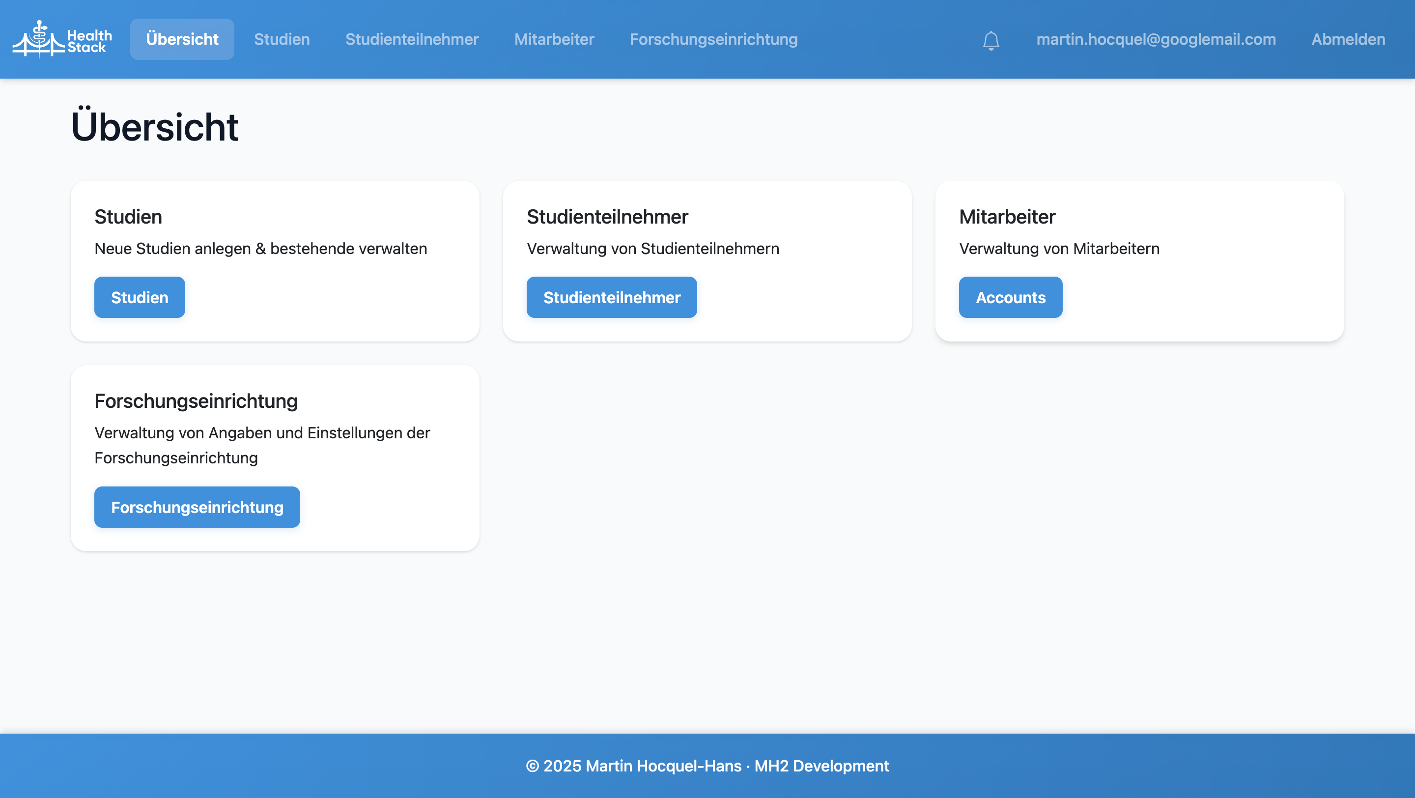This screenshot has width=1415, height=798.
Task: Click the Studienteilnehmer button on its card
Action: coord(611,297)
